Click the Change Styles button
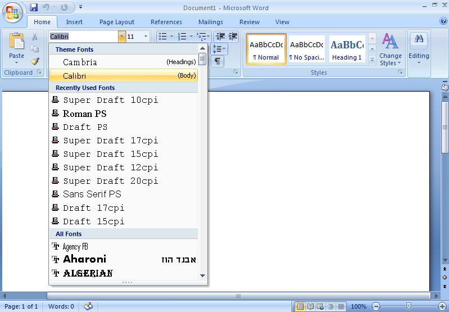The width and height of the screenshot is (449, 312). pos(391,49)
